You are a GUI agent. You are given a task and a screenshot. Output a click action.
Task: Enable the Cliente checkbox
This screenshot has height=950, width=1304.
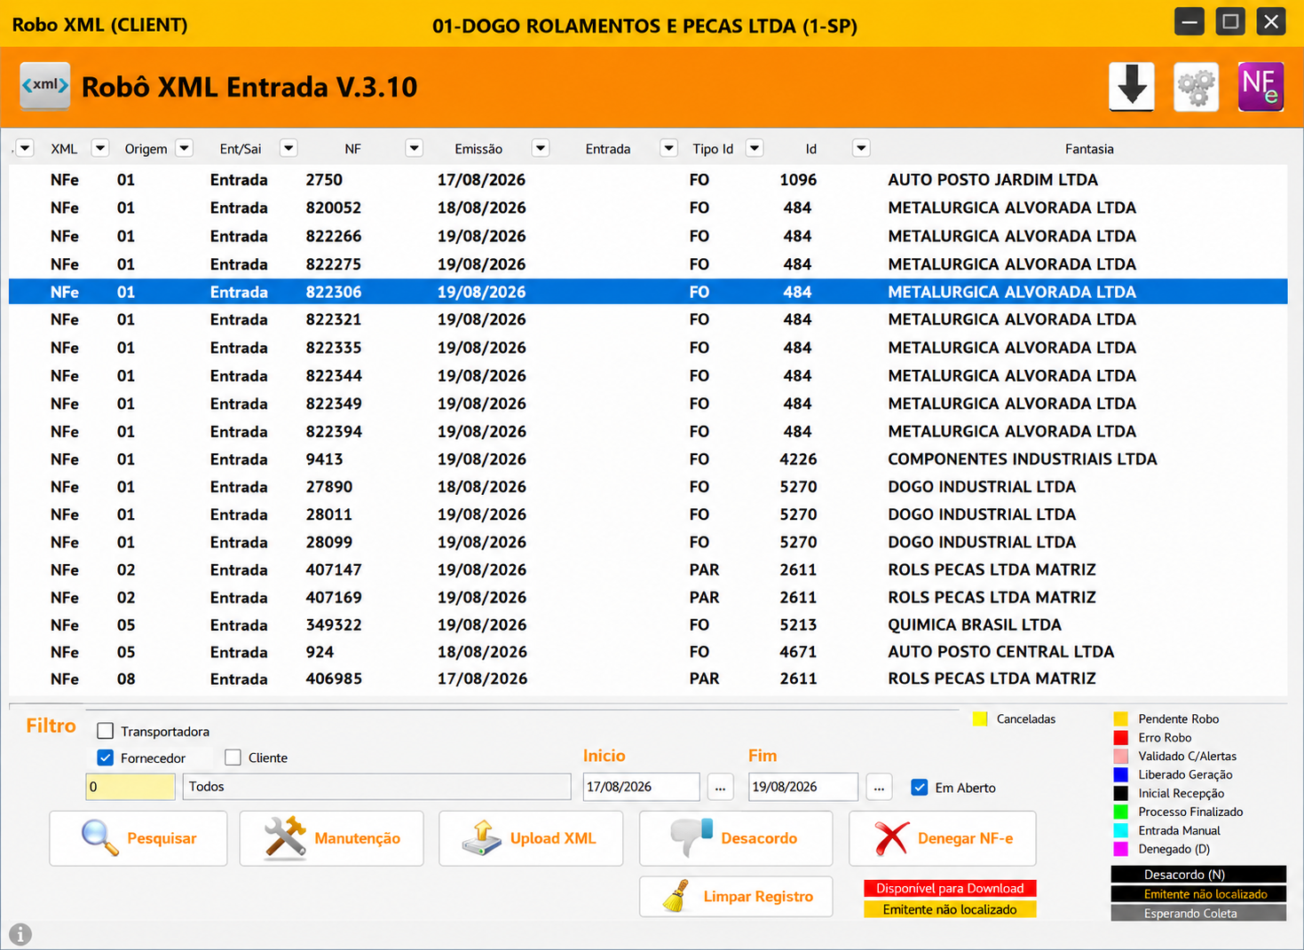tap(233, 758)
